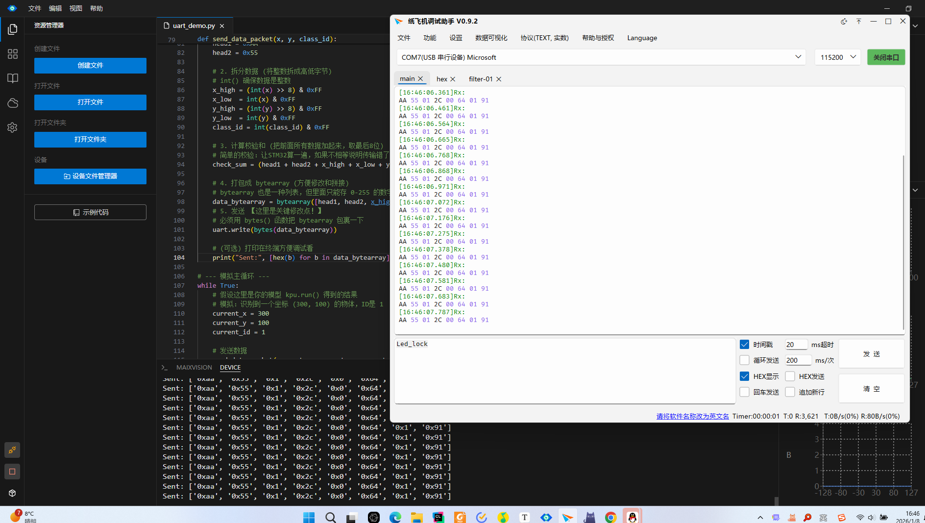Open the 功能 menu
Screen dimensions: 925x523
point(430,38)
